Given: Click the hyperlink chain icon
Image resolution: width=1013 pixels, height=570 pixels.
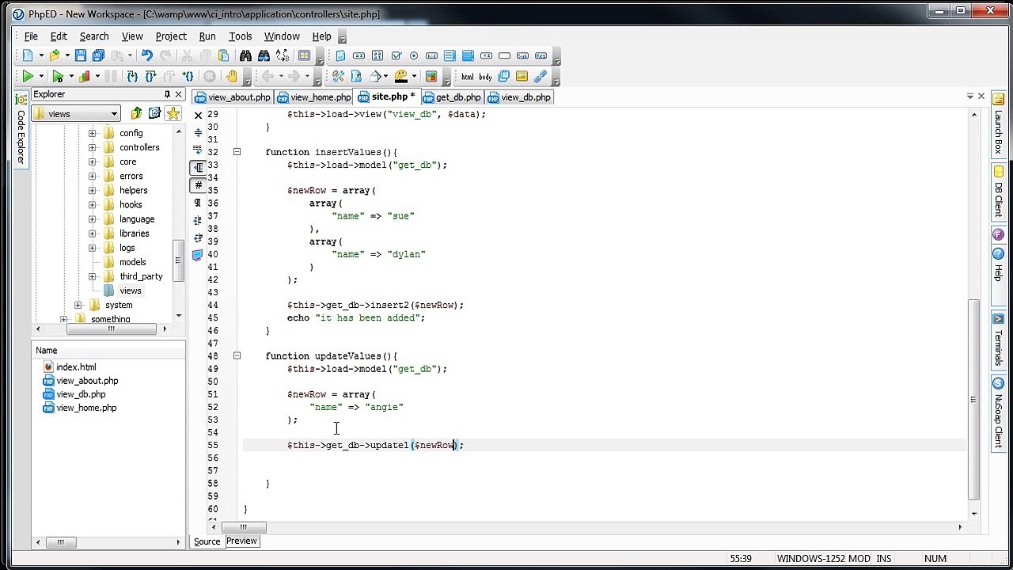Looking at the screenshot, I should pos(541,77).
